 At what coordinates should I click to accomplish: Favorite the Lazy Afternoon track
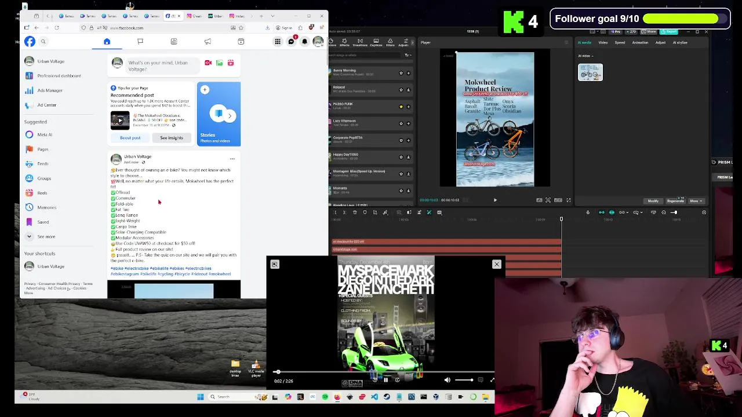[401, 123]
